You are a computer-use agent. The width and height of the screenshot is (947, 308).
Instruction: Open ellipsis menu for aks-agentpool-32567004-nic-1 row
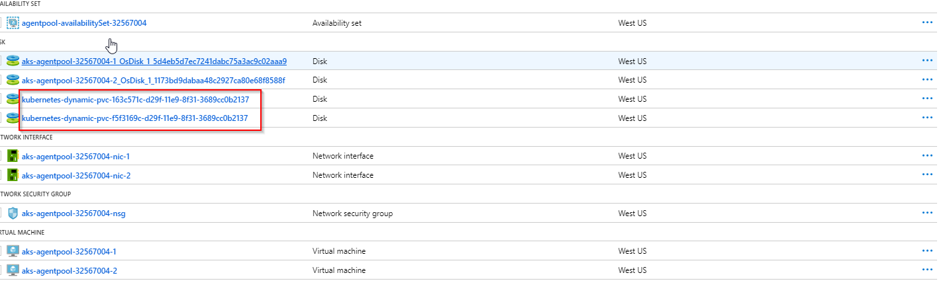click(927, 156)
